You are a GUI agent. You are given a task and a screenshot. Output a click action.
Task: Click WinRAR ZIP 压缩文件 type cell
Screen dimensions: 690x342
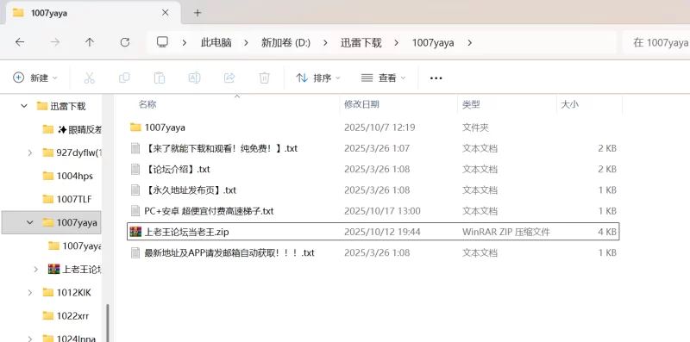(x=506, y=232)
